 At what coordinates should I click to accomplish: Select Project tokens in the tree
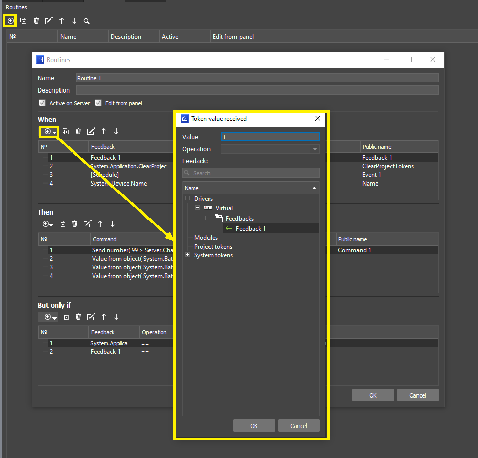213,247
